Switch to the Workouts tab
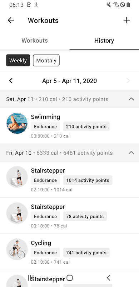This screenshot has width=139, height=287. click(35, 41)
